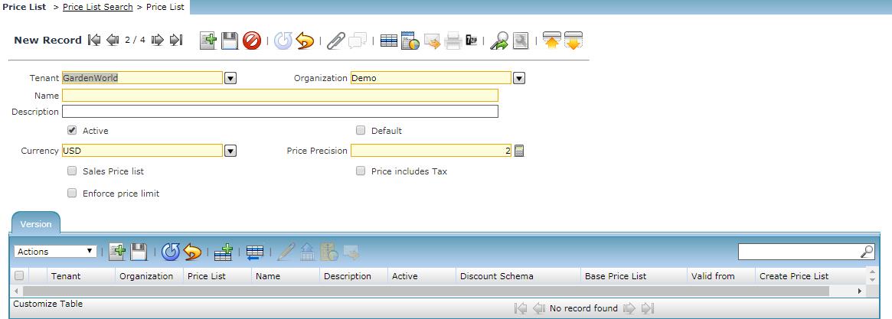Click the Find record magnifier icon
This screenshot has width=892, height=319.
coord(521,41)
